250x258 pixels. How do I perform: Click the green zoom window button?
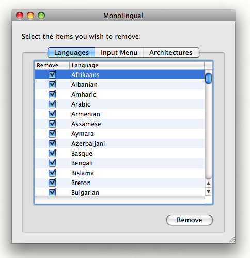[x=41, y=16]
